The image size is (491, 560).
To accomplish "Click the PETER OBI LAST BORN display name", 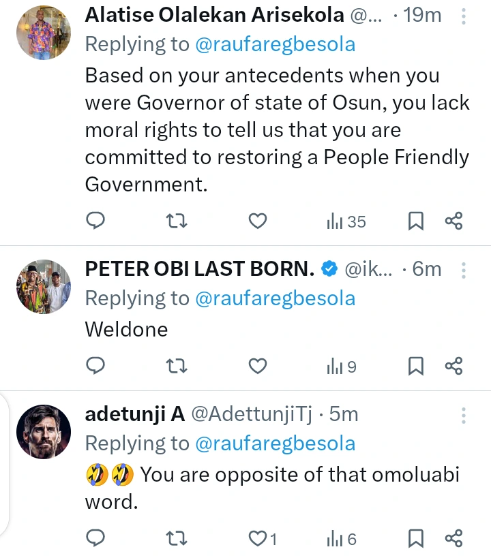I will point(199,269).
